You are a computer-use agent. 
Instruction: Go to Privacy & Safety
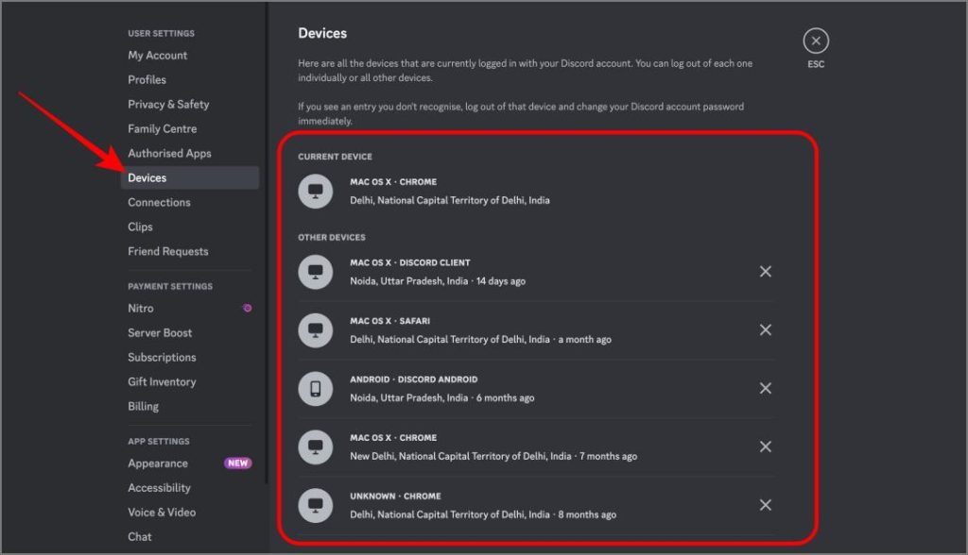tap(168, 104)
